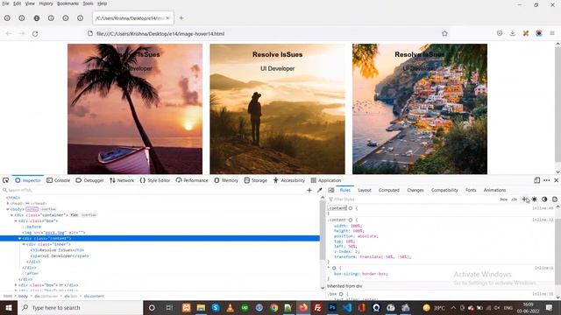The height and width of the screenshot is (315, 561).
Task: Close the developer tools panel
Action: 556,180
